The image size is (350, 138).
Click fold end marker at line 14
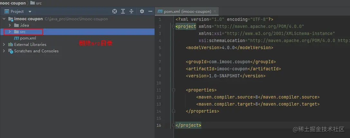point(174,111)
